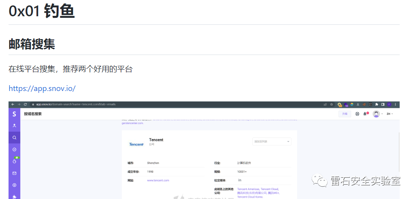The width and height of the screenshot is (414, 199).
Task: Open the person icon in Snov sidebar
Action: point(14,126)
